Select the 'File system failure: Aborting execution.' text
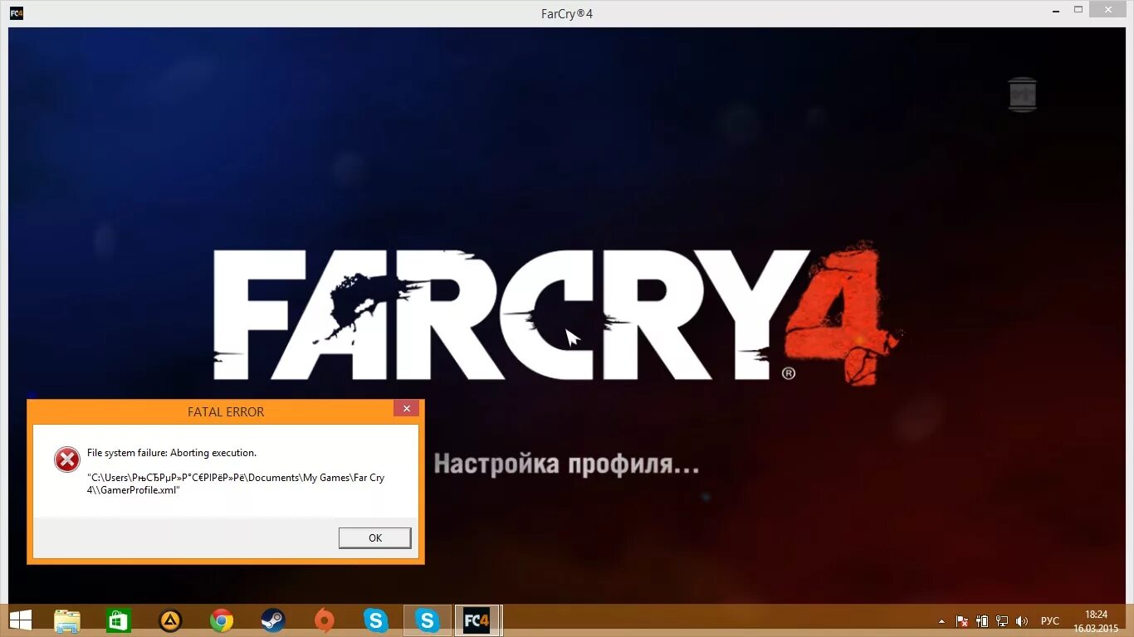Screen dimensions: 1134x637 [x=172, y=453]
